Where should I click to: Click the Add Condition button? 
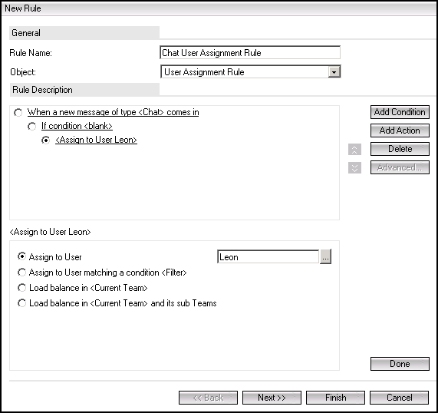coord(400,112)
